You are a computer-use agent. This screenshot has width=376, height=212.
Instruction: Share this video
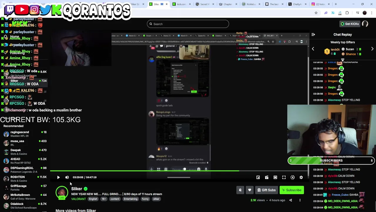[291, 200]
